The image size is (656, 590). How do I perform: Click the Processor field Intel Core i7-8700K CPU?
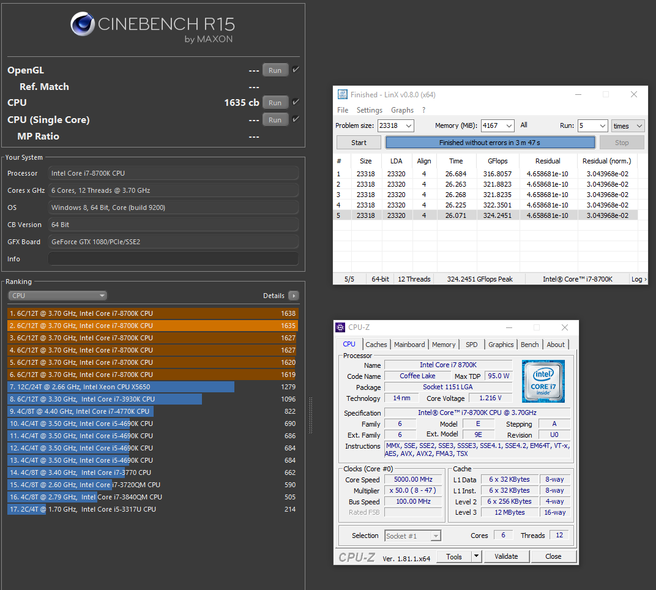(173, 173)
